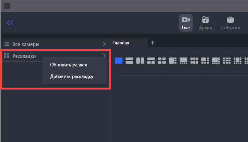Select the two vertical columns layout
Image resolution: width=248 pixels, height=142 pixels.
click(x=140, y=61)
